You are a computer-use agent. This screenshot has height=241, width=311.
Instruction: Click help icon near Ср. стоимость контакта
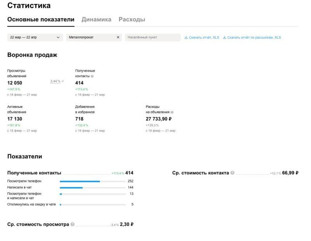tap(232, 173)
